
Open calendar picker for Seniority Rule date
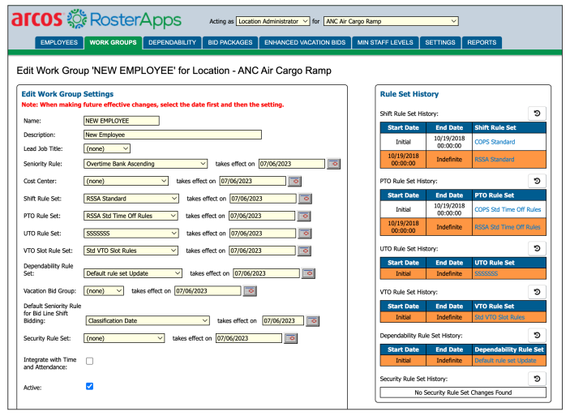coord(333,164)
